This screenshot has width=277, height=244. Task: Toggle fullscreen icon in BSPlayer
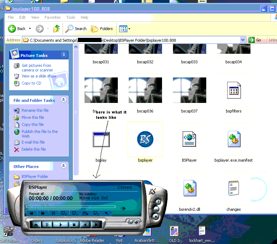53,213
